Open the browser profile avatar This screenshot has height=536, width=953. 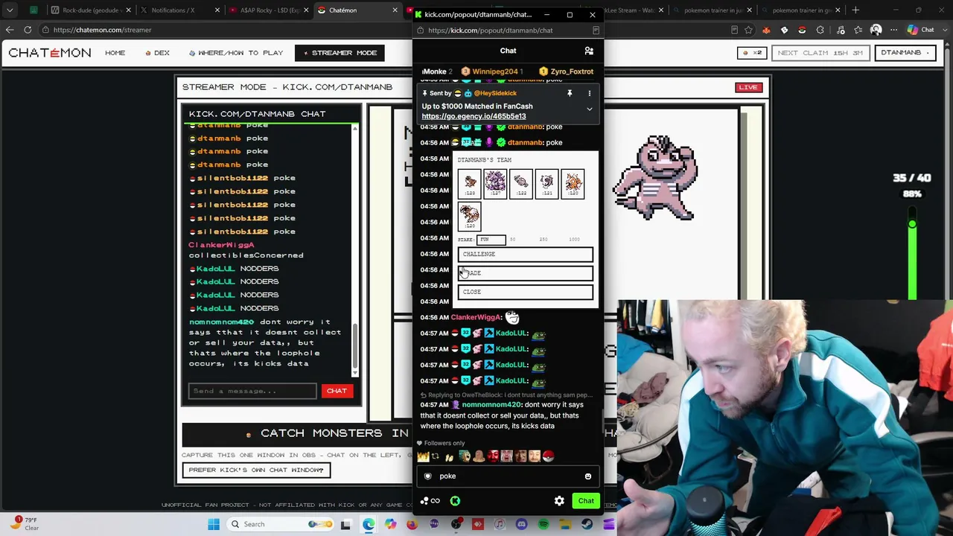tap(876, 30)
